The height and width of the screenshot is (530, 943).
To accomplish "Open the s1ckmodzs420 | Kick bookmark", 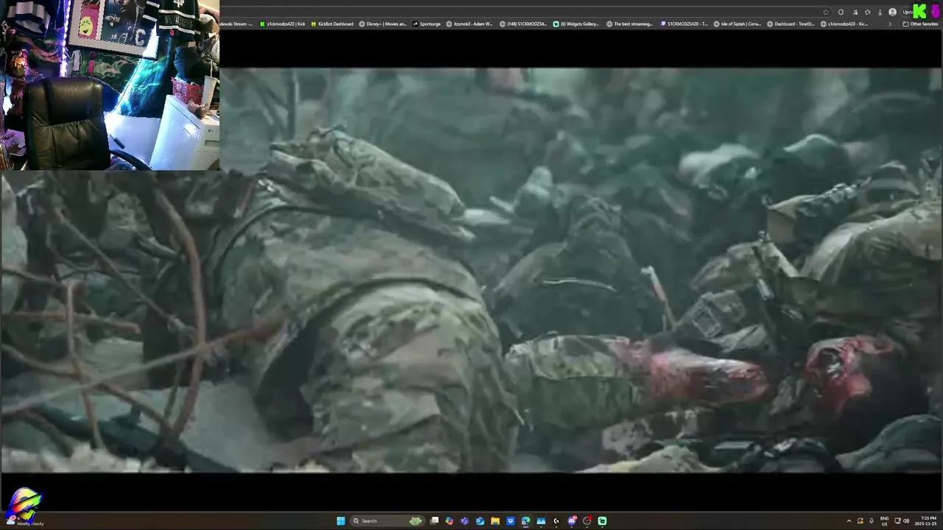I will click(x=283, y=24).
